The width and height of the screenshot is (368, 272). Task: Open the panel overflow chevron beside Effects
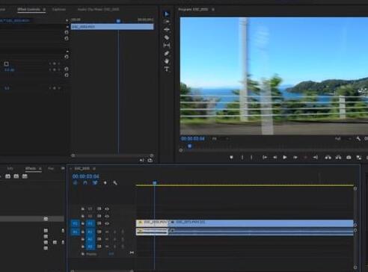63,169
